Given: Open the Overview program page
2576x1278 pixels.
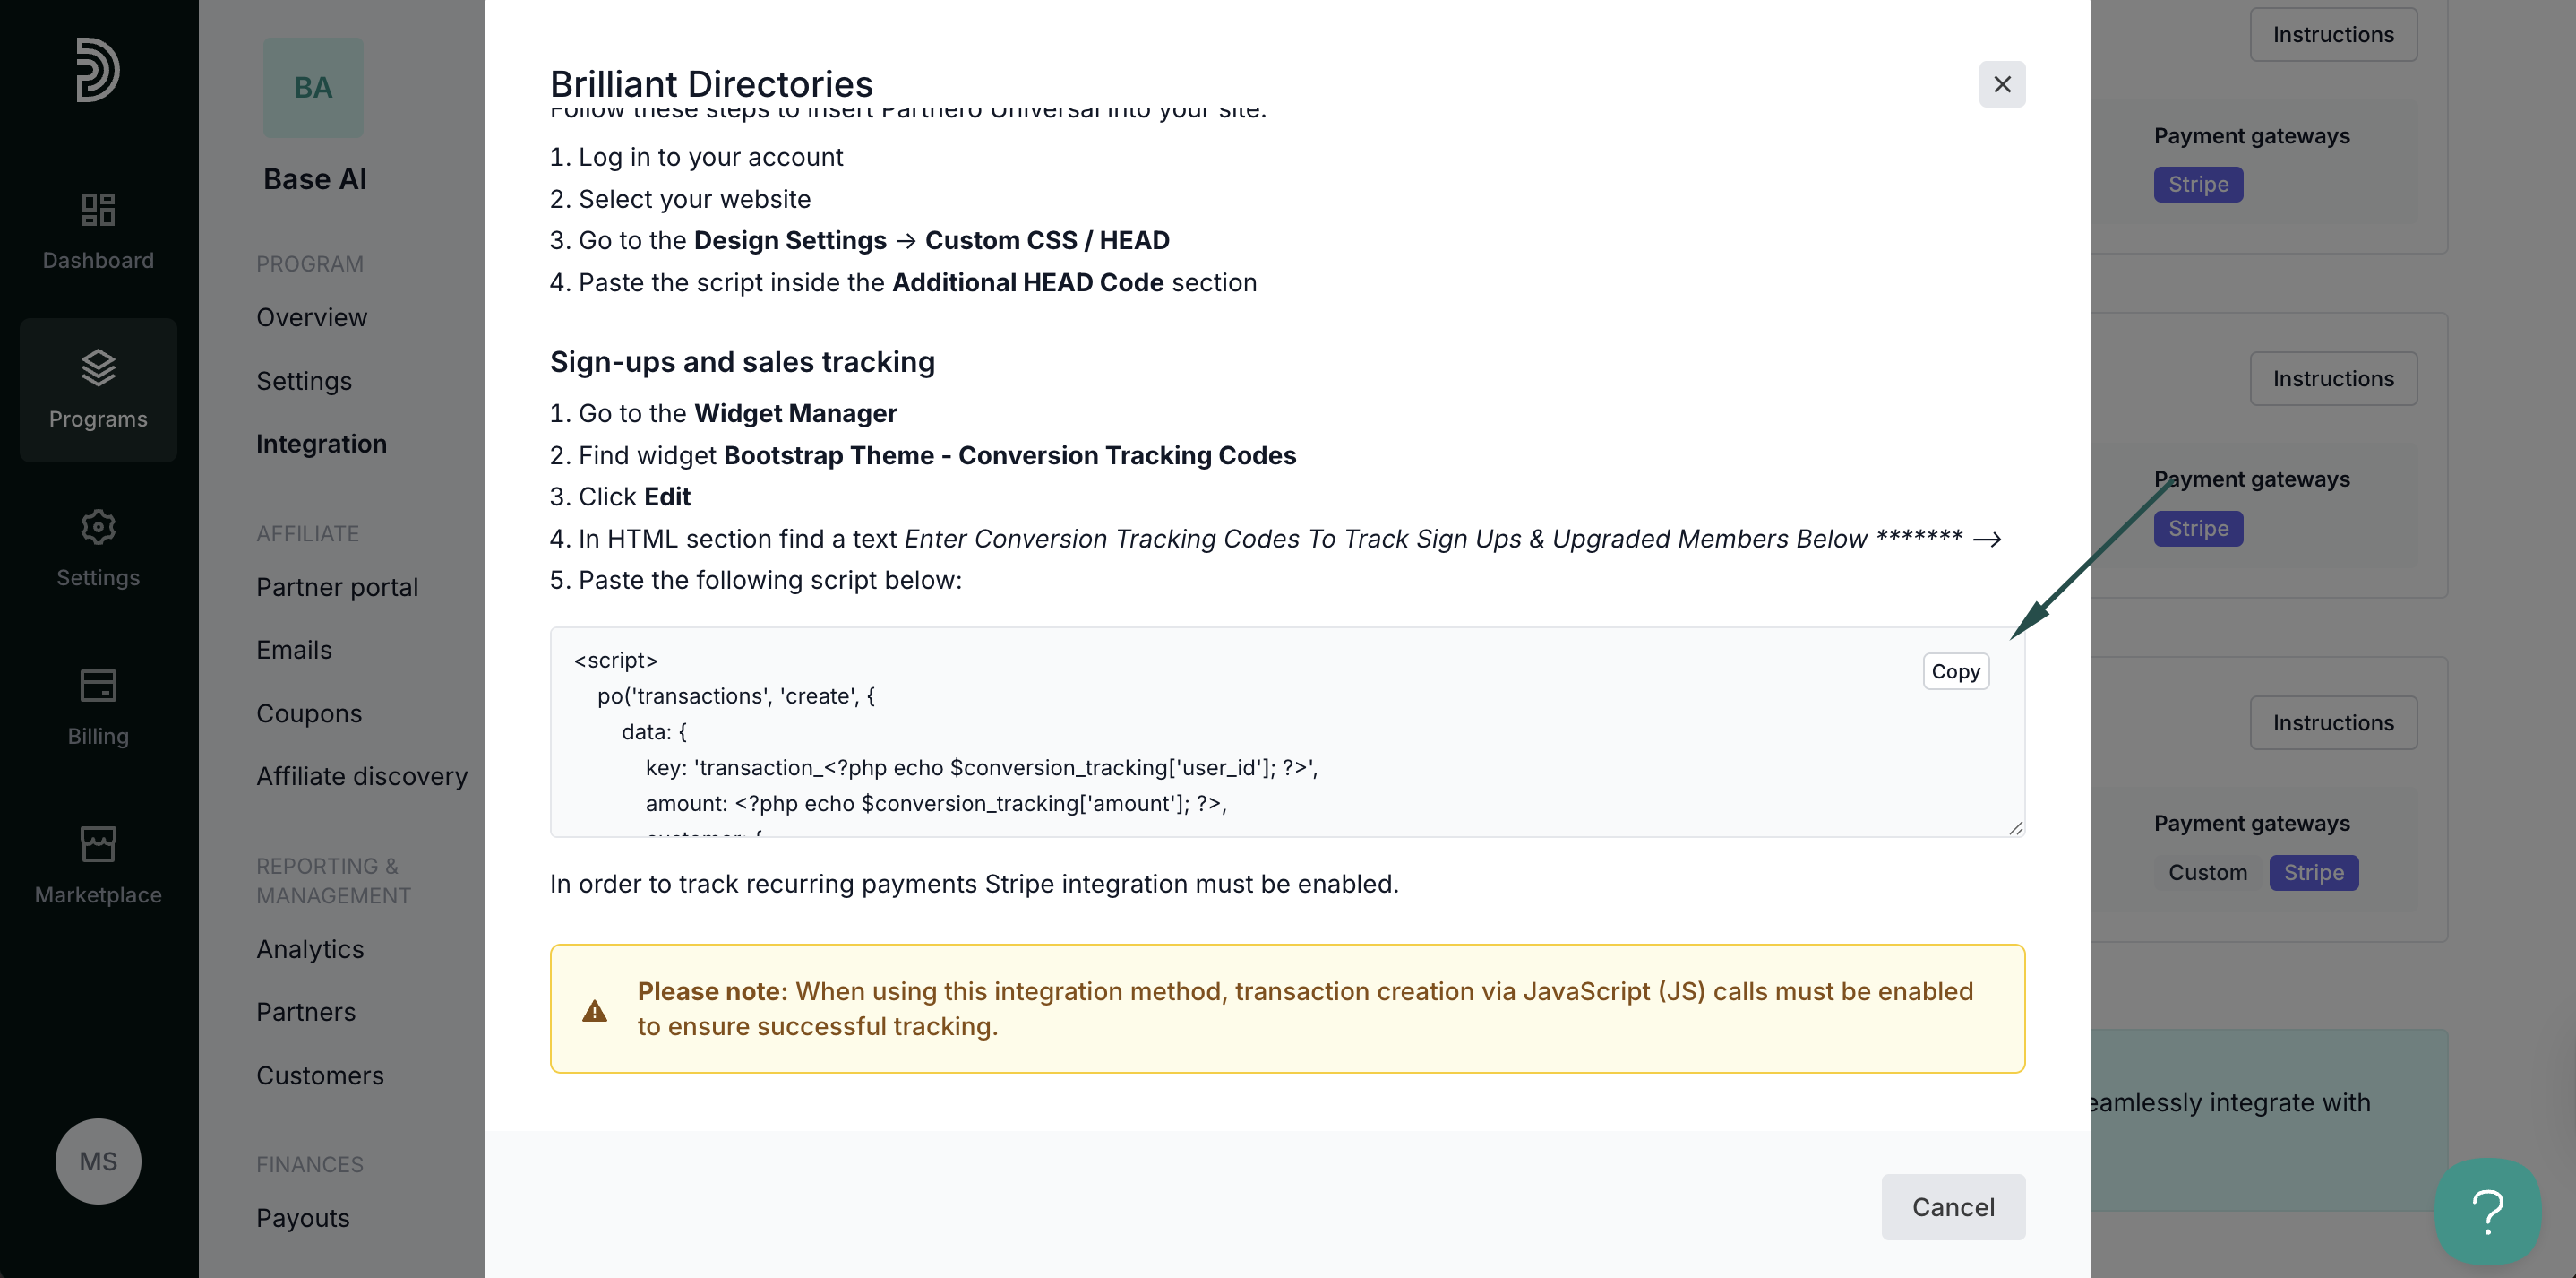Looking at the screenshot, I should coord(311,317).
